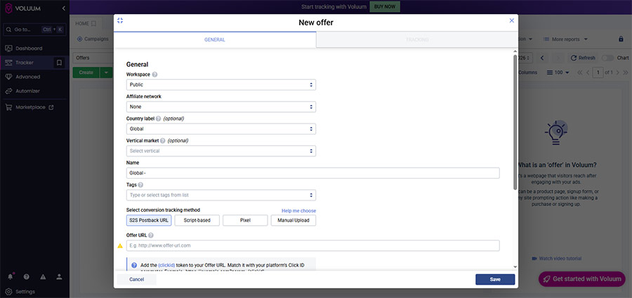The width and height of the screenshot is (632, 298).
Task: Collapse the Voluum sidebar with the chevron
Action: pos(64,8)
